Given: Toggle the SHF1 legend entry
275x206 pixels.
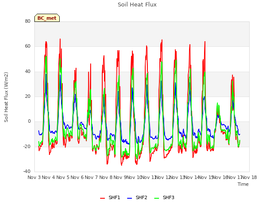Looking at the screenshot, I should coord(110,197).
